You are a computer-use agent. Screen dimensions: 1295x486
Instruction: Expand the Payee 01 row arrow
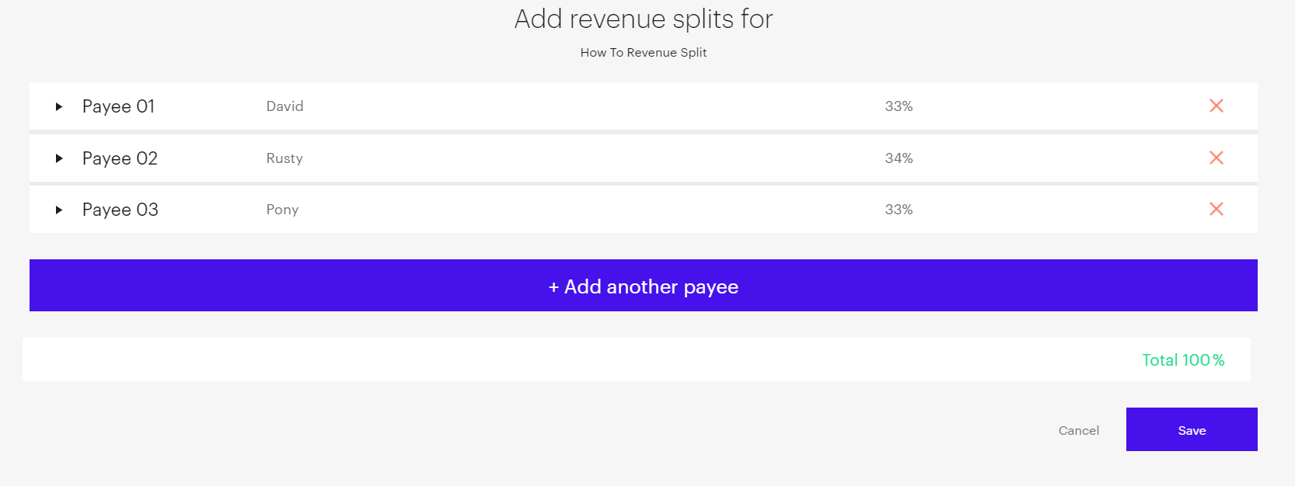tap(58, 106)
